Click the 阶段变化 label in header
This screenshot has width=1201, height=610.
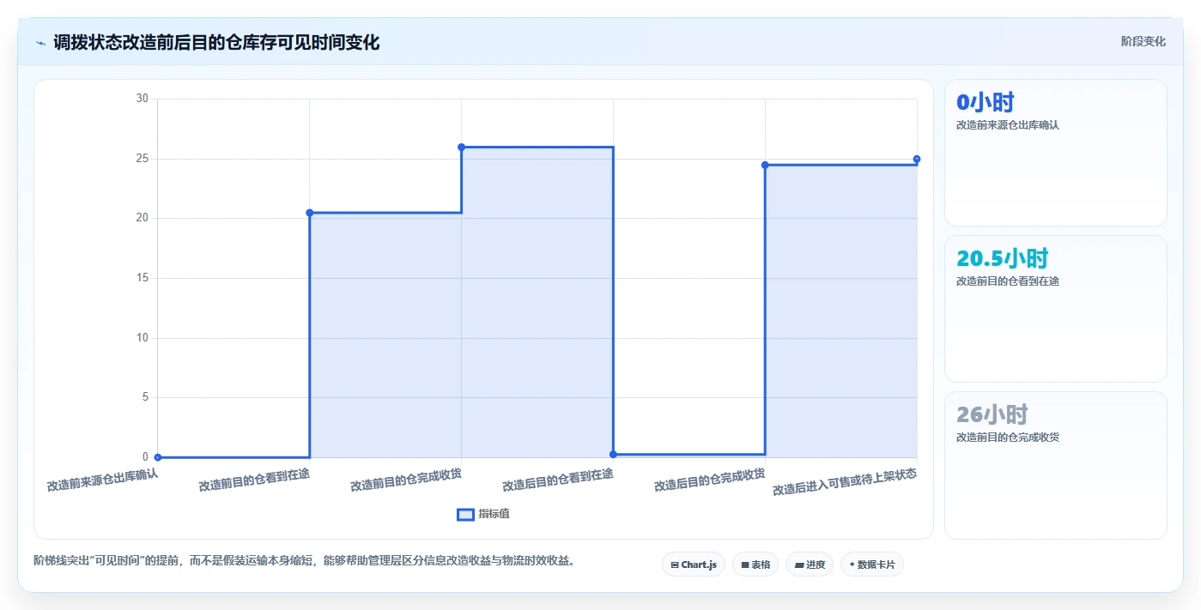point(1143,41)
